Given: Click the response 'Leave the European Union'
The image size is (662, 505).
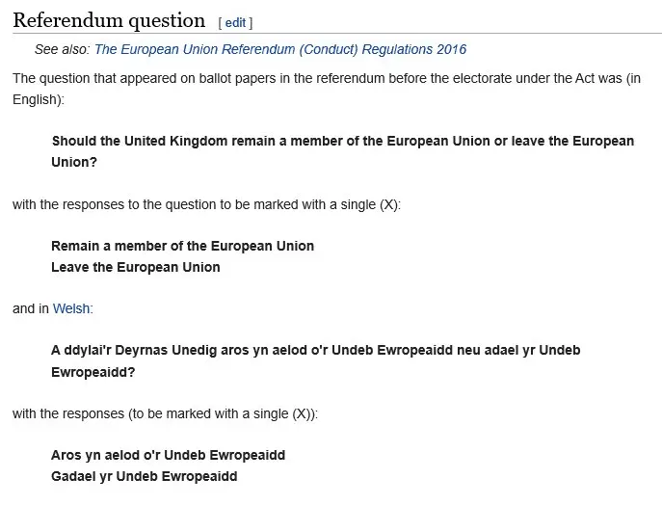Looking at the screenshot, I should [x=135, y=267].
